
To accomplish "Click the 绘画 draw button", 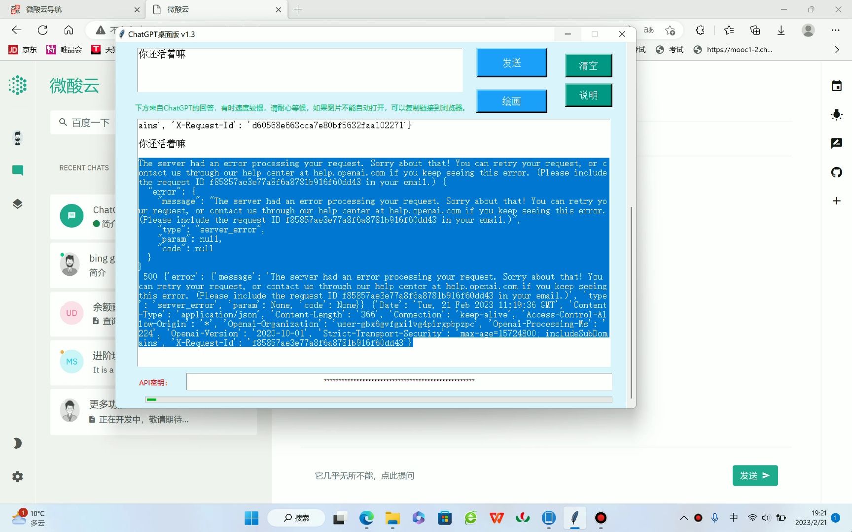I will point(511,101).
